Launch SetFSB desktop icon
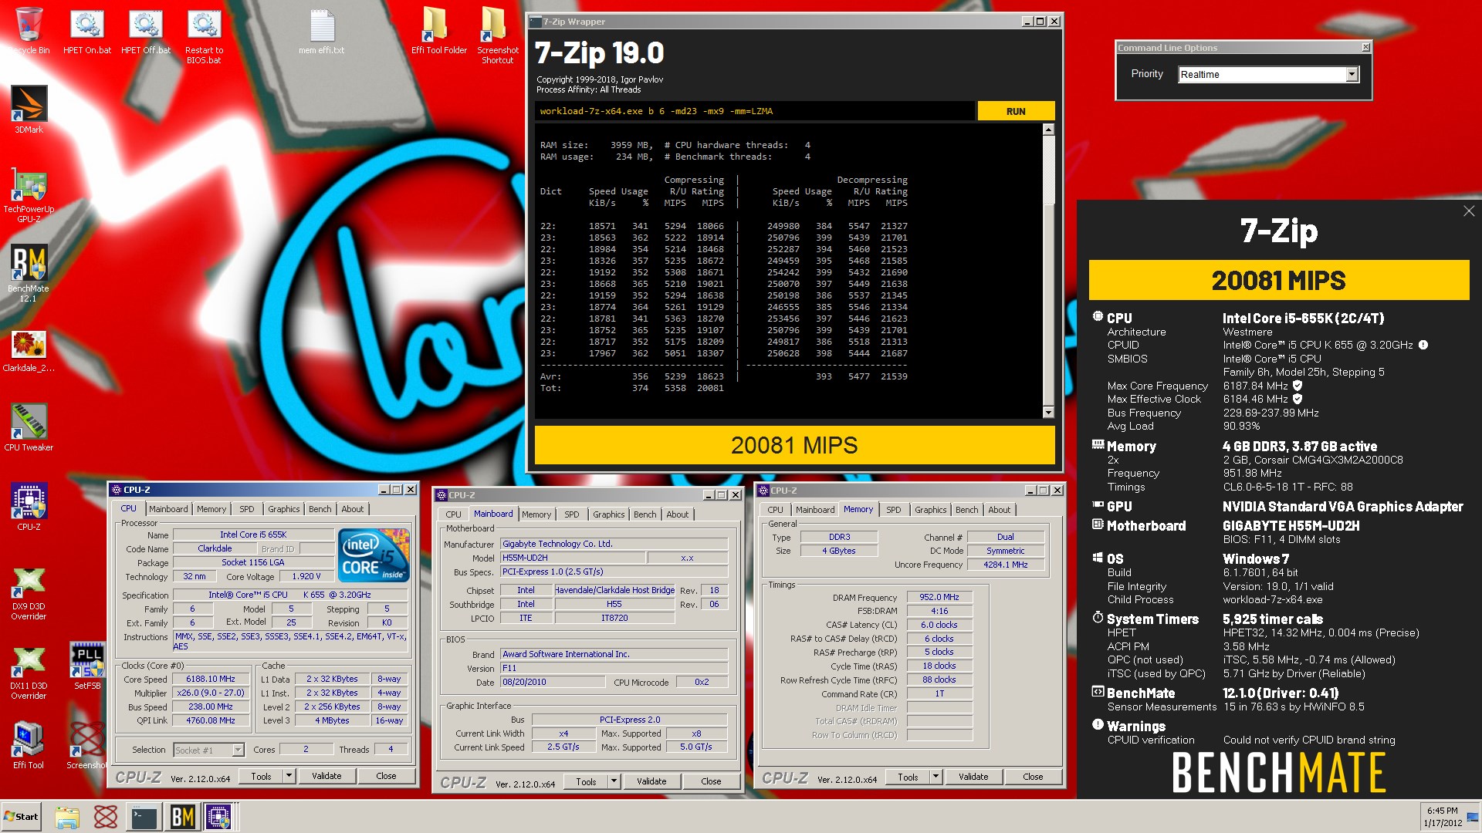Screen dimensions: 1482x833 87,666
